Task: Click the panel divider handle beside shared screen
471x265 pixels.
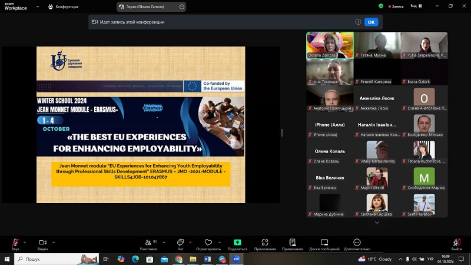Action: tap(281, 132)
